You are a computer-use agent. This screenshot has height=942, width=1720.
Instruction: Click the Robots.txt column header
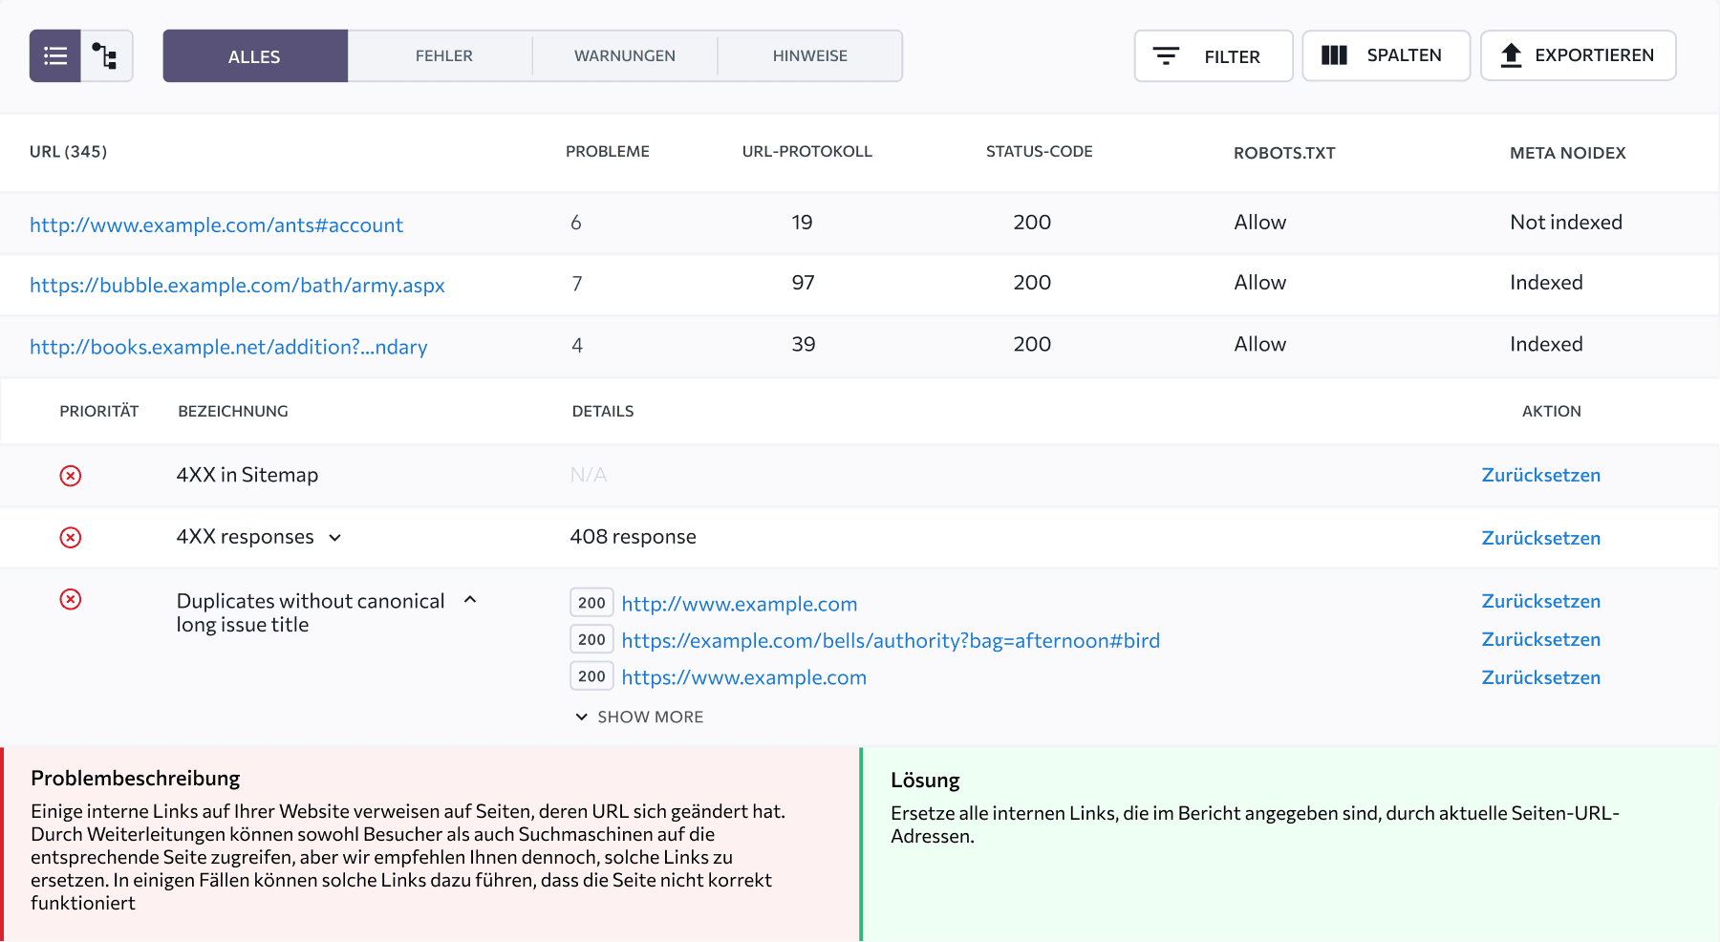point(1284,153)
